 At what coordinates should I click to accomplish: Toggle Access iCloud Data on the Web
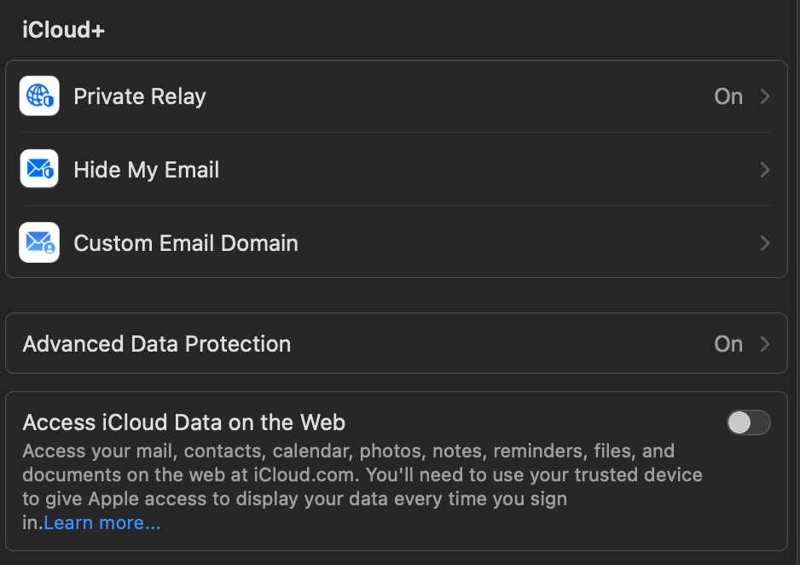click(x=748, y=422)
